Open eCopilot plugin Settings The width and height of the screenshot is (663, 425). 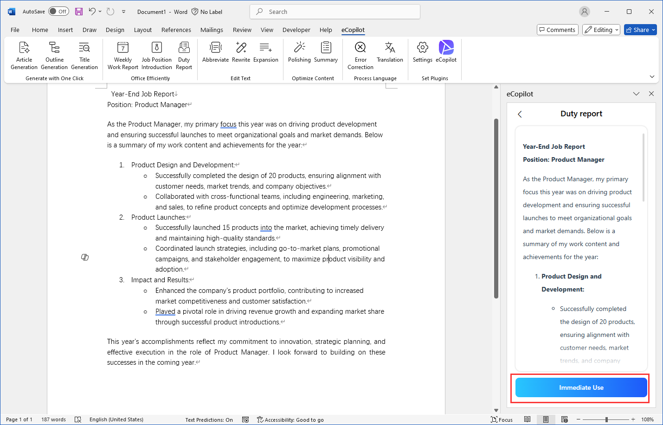tap(422, 52)
